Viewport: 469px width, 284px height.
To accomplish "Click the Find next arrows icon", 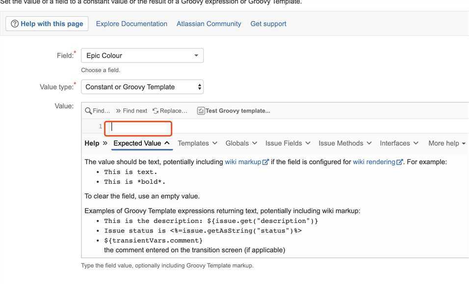I will 119,111.
